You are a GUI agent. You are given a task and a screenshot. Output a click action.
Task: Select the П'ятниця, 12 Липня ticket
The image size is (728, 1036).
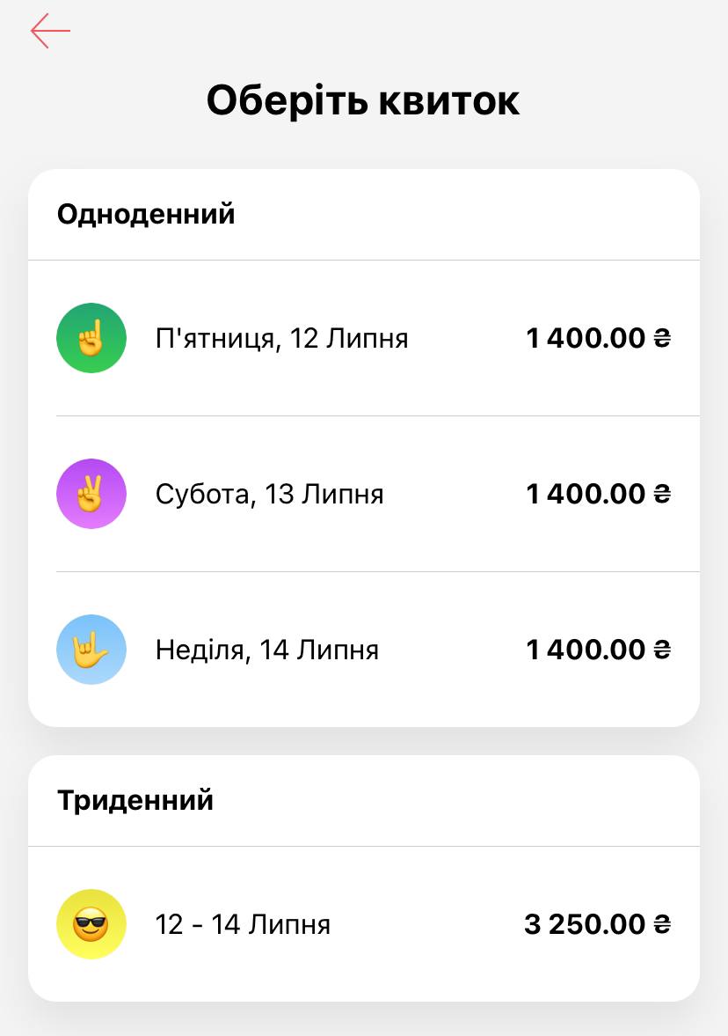[281, 338]
